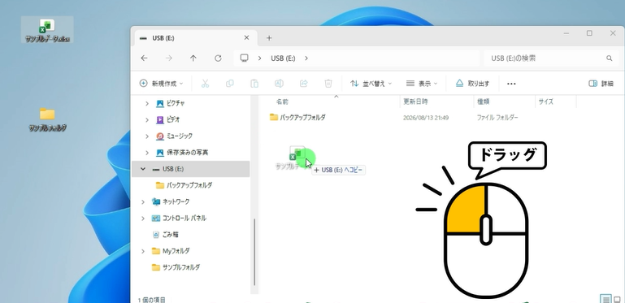Open the three-dot more options menu
Screen dimensions: 625x303
pos(511,84)
